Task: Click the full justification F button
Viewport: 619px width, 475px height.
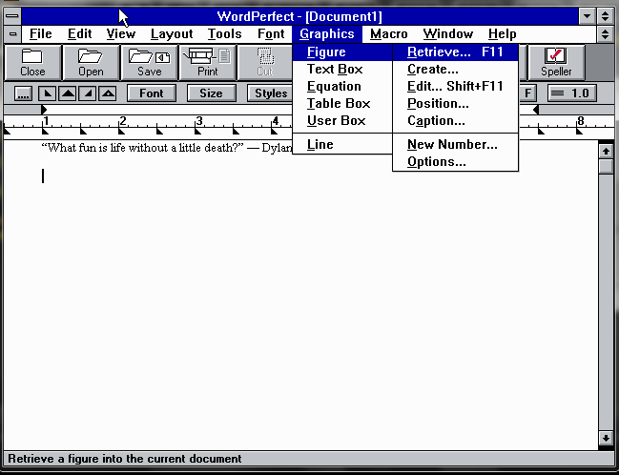Action: tap(527, 93)
